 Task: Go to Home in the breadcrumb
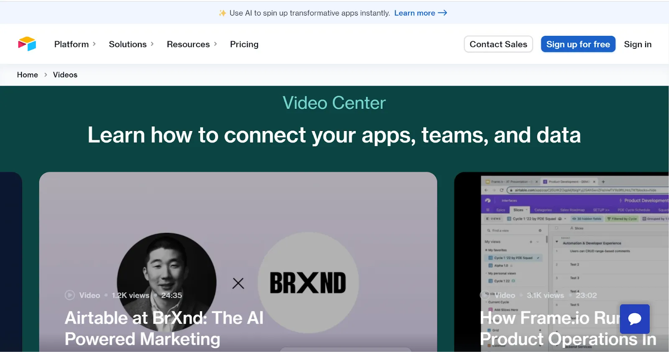pos(27,75)
